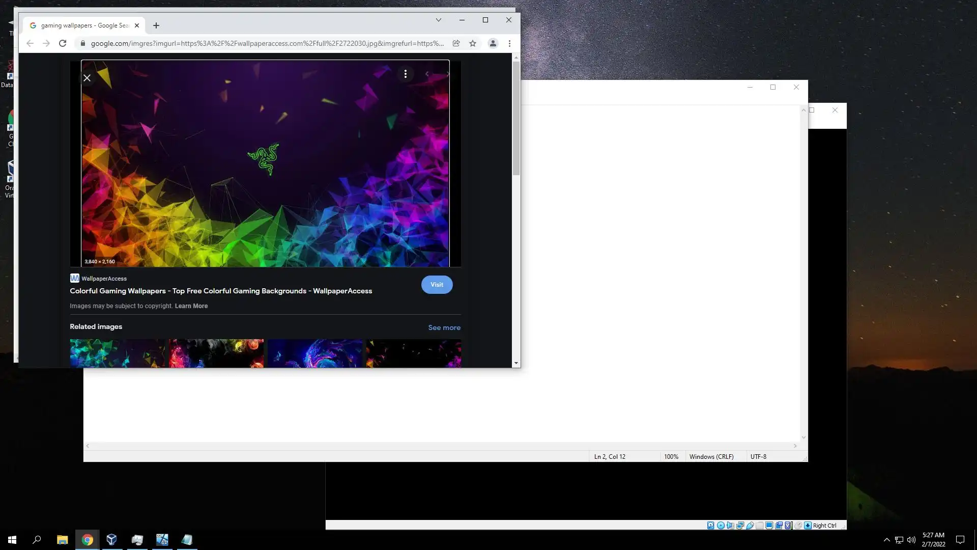Open the image preview three-dot options
The width and height of the screenshot is (977, 550).
405,74
